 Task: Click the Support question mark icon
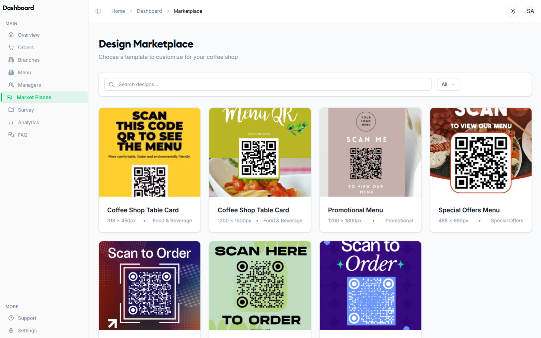tap(11, 318)
